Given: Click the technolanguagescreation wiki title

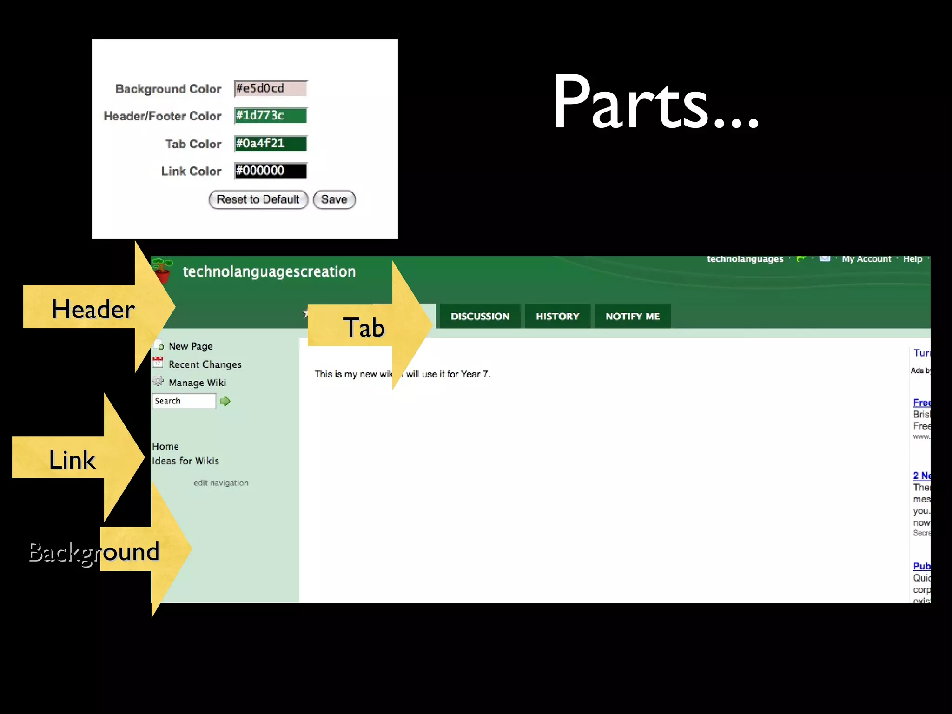Looking at the screenshot, I should click(269, 271).
